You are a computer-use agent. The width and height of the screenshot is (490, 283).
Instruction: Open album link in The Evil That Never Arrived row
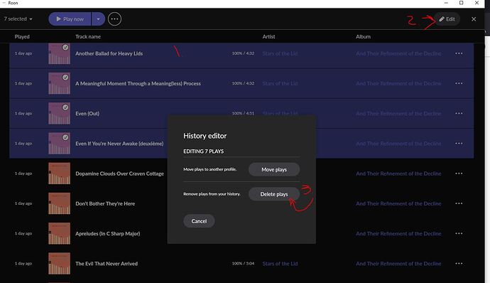tap(398, 264)
